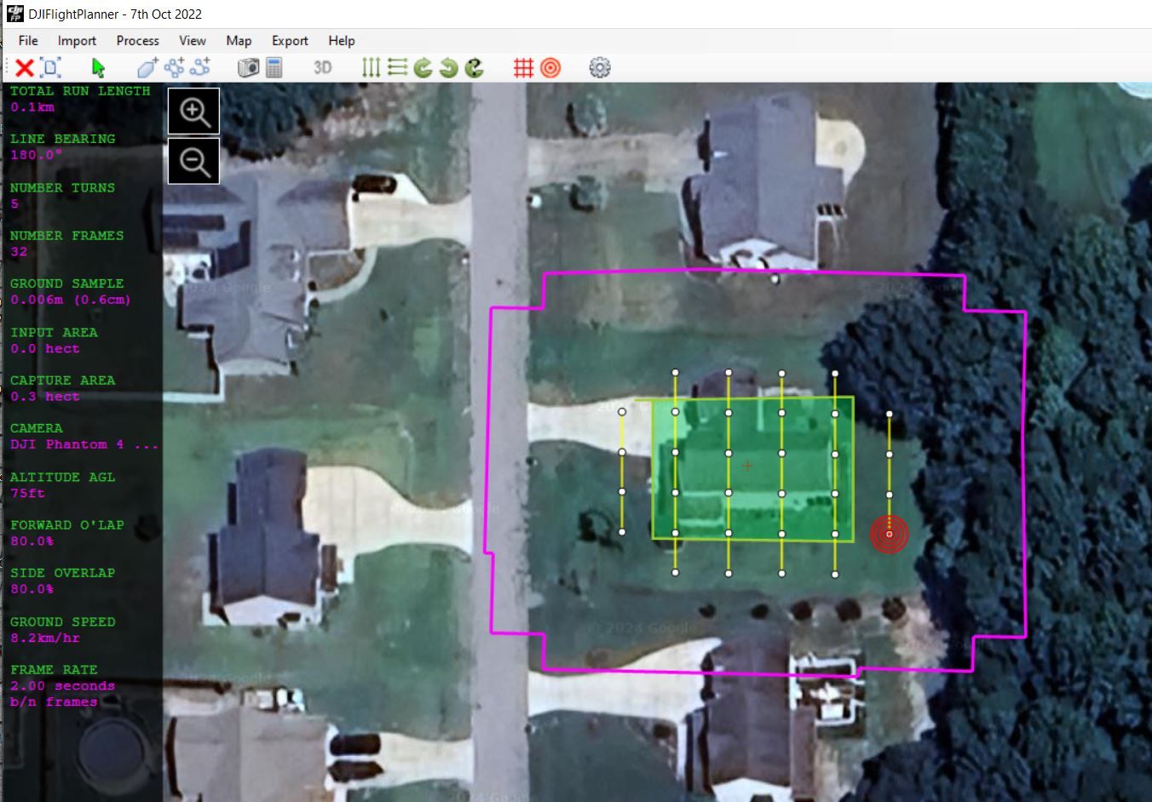The width and height of the screenshot is (1152, 802).
Task: Open the camera settings icon
Action: coord(248,68)
